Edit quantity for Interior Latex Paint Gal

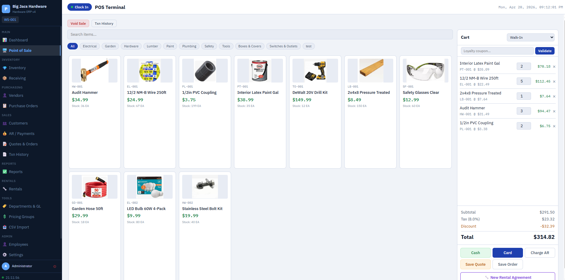[x=524, y=66]
